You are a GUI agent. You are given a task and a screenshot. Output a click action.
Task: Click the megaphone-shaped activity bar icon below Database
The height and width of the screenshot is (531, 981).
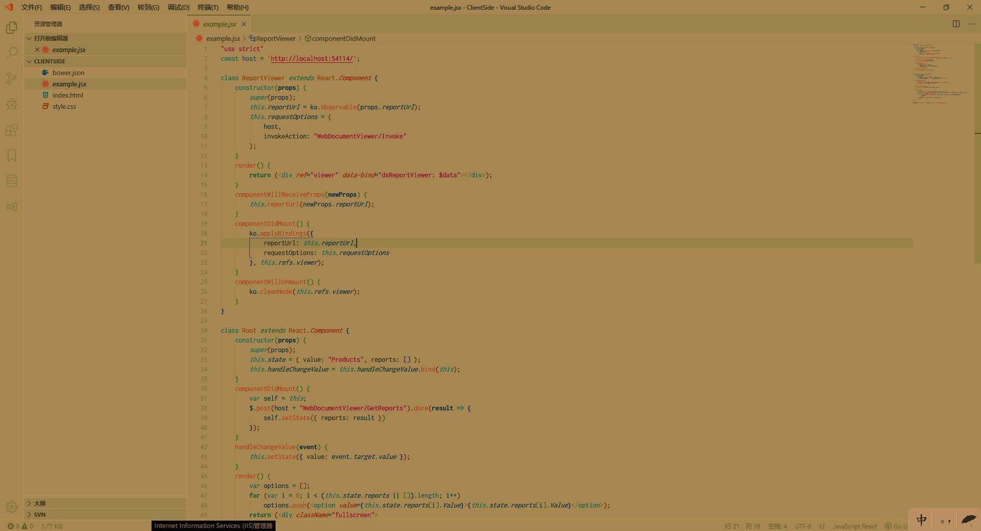[11, 206]
